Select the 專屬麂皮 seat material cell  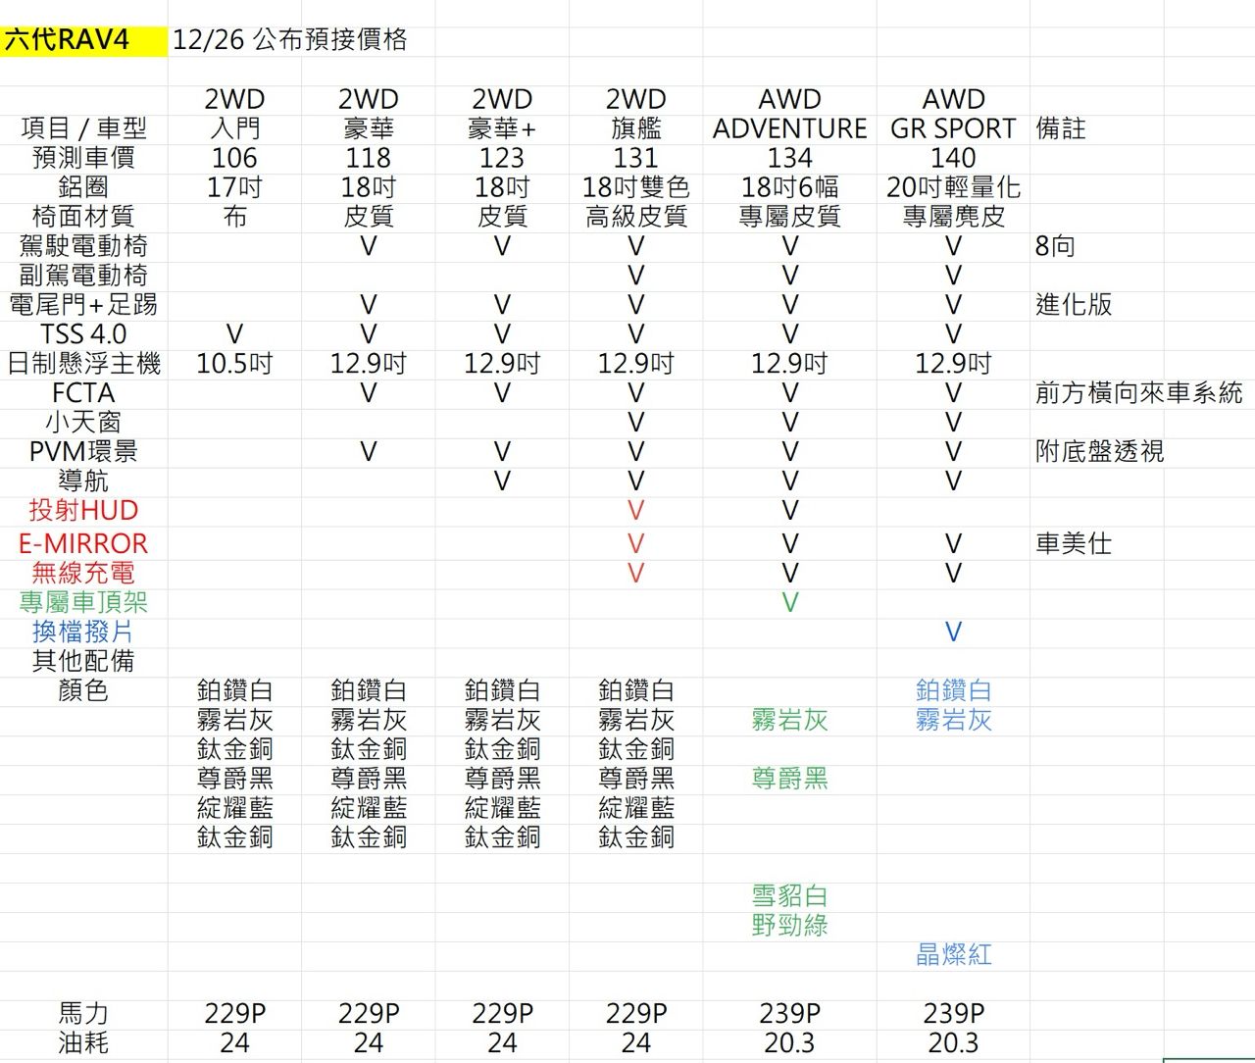click(x=953, y=217)
